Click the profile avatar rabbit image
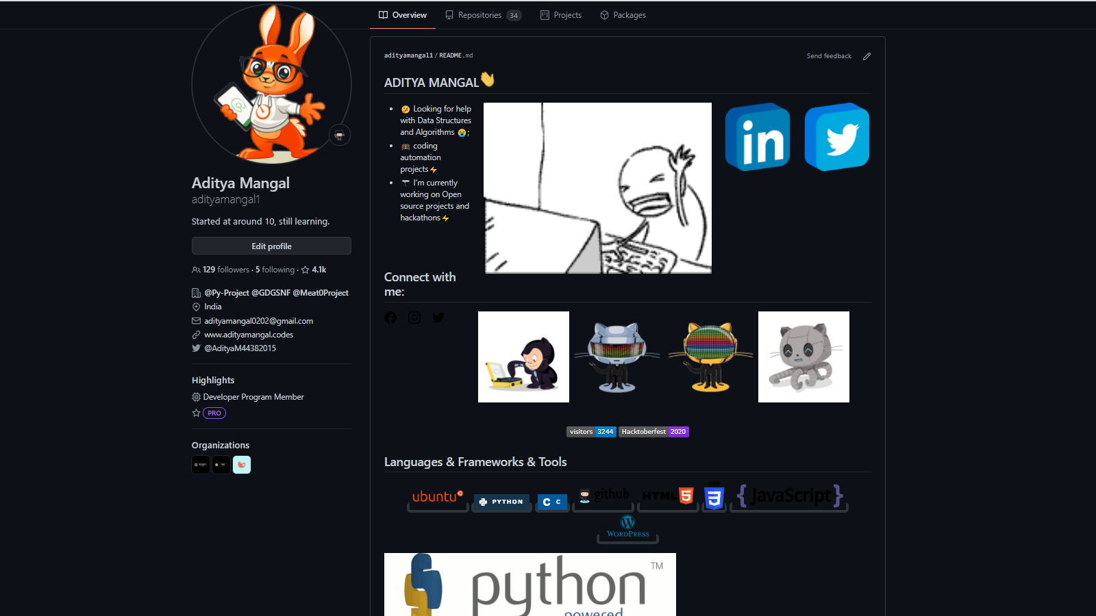The height and width of the screenshot is (616, 1096). pyautogui.click(x=271, y=84)
